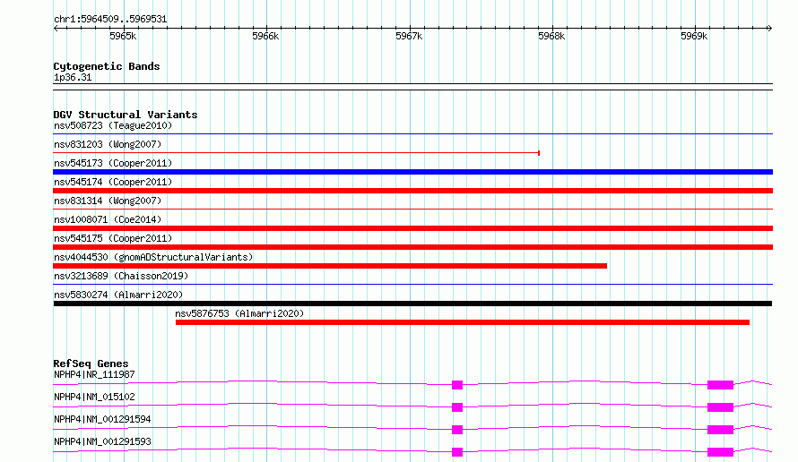
Task: Open the NPHP4|NM_001291594 transcript label
Action: pos(102,419)
